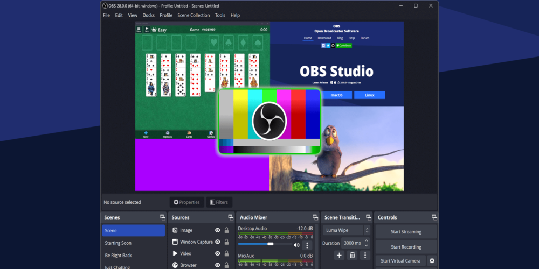Click Solitaire New game icon in preview
The height and width of the screenshot is (269, 539).
click(146, 134)
